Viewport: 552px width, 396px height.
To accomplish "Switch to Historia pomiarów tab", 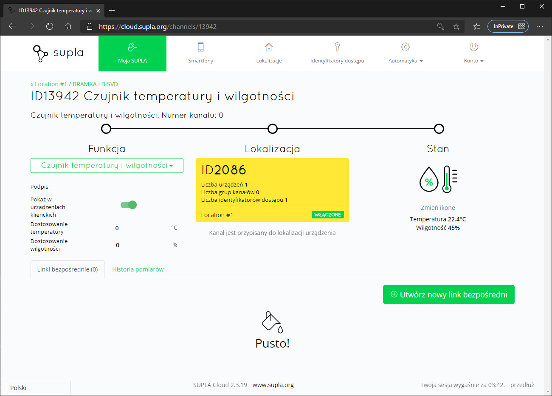I will pyautogui.click(x=138, y=269).
